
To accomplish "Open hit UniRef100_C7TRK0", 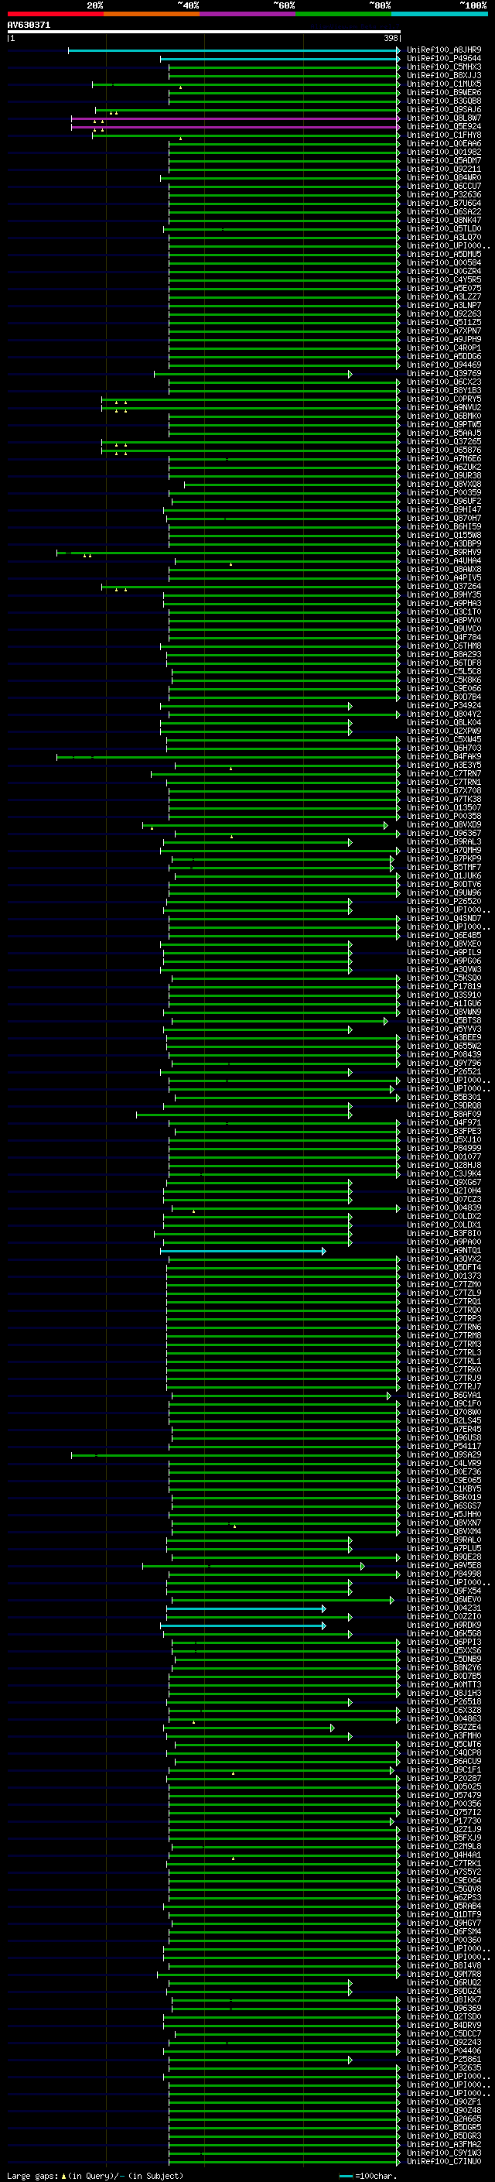I will pos(443,1370).
